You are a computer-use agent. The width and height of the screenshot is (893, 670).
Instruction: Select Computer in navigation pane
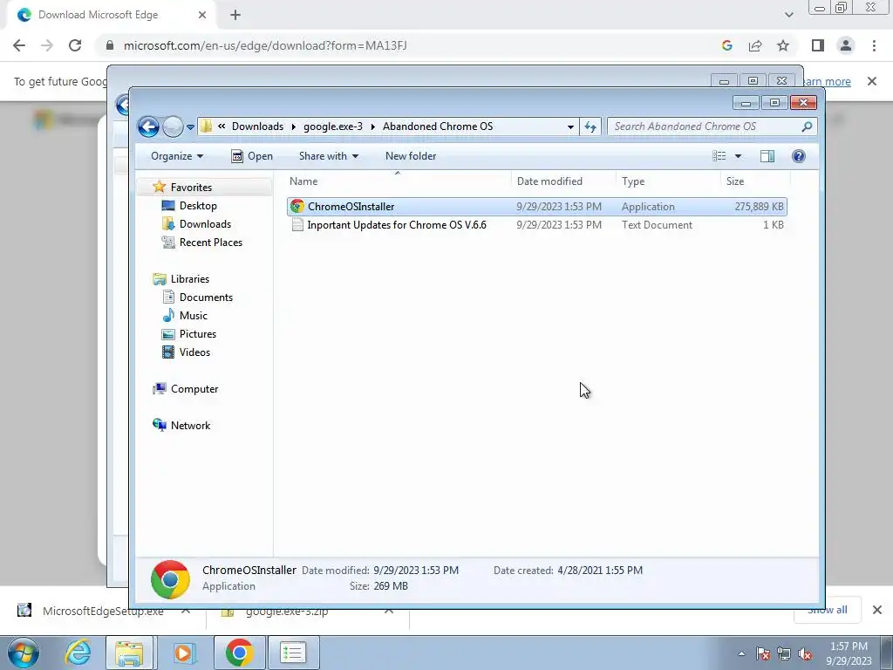tap(194, 389)
